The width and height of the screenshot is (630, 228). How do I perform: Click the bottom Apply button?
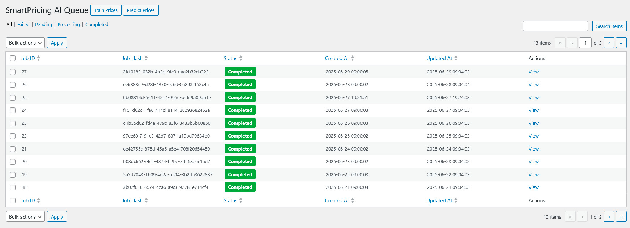[57, 217]
